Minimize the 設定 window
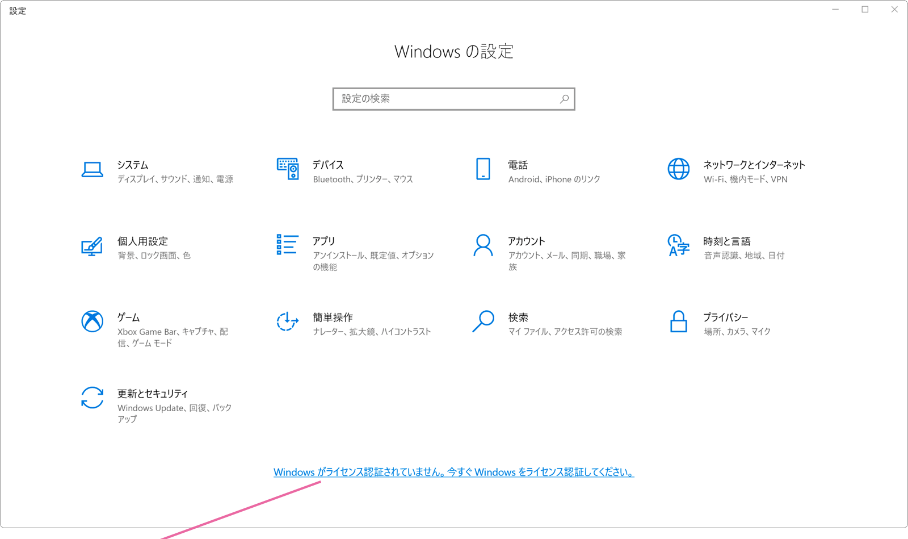908x539 pixels. pyautogui.click(x=835, y=10)
